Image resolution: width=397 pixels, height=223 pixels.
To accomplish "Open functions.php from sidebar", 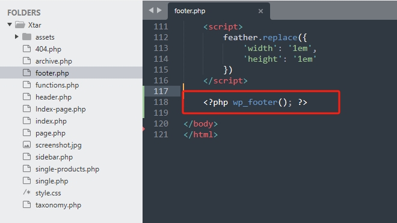I will click(57, 85).
